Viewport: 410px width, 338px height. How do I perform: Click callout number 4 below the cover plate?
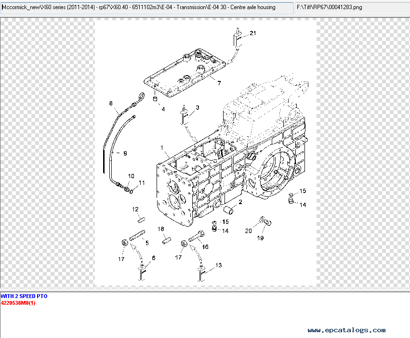pos(163,109)
